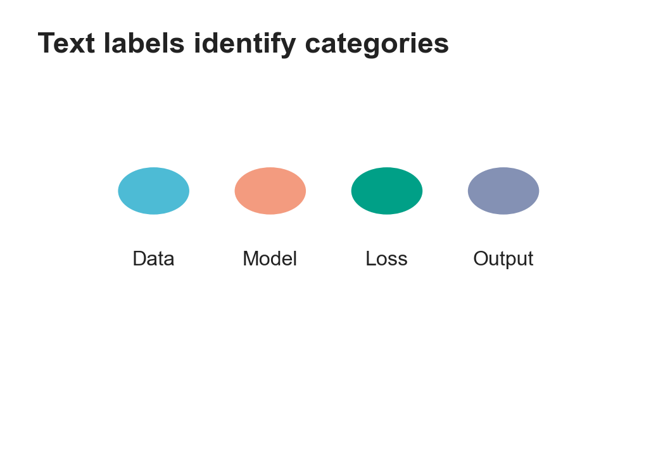The width and height of the screenshot is (670, 451).
Task: Select the grayish-purple ellipse above Output
Action: [503, 191]
